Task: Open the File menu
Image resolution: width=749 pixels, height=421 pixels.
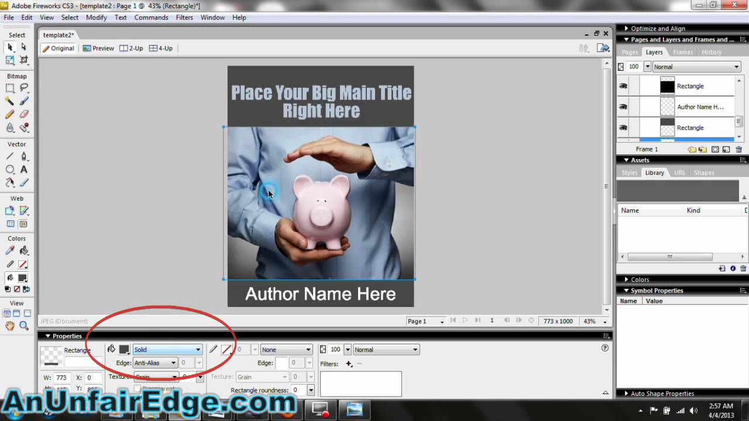Action: point(9,18)
